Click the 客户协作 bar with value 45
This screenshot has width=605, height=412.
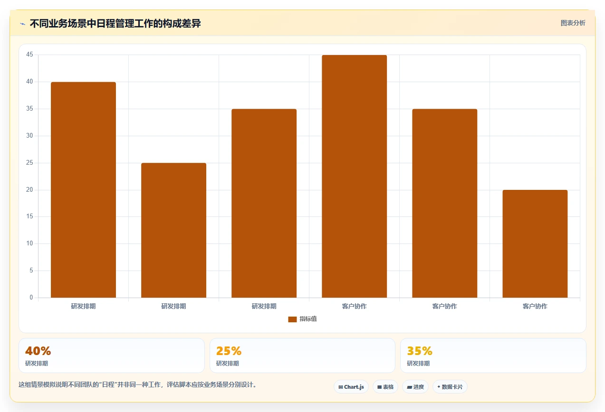[354, 176]
